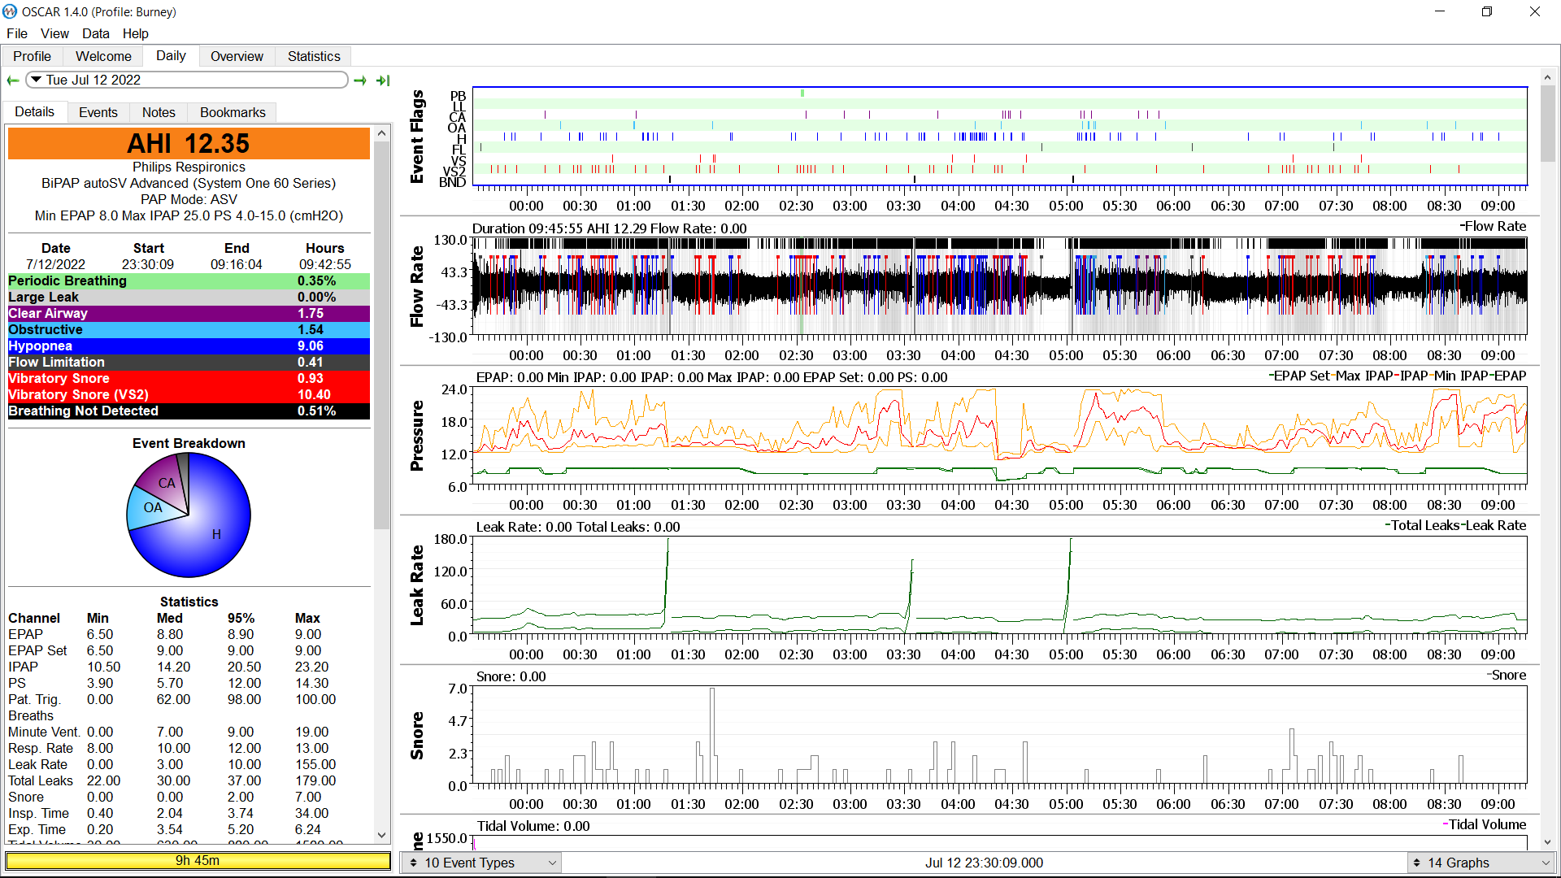Click the Minute Vent. statistics row
The width and height of the screenshot is (1561, 878).
[x=189, y=732]
